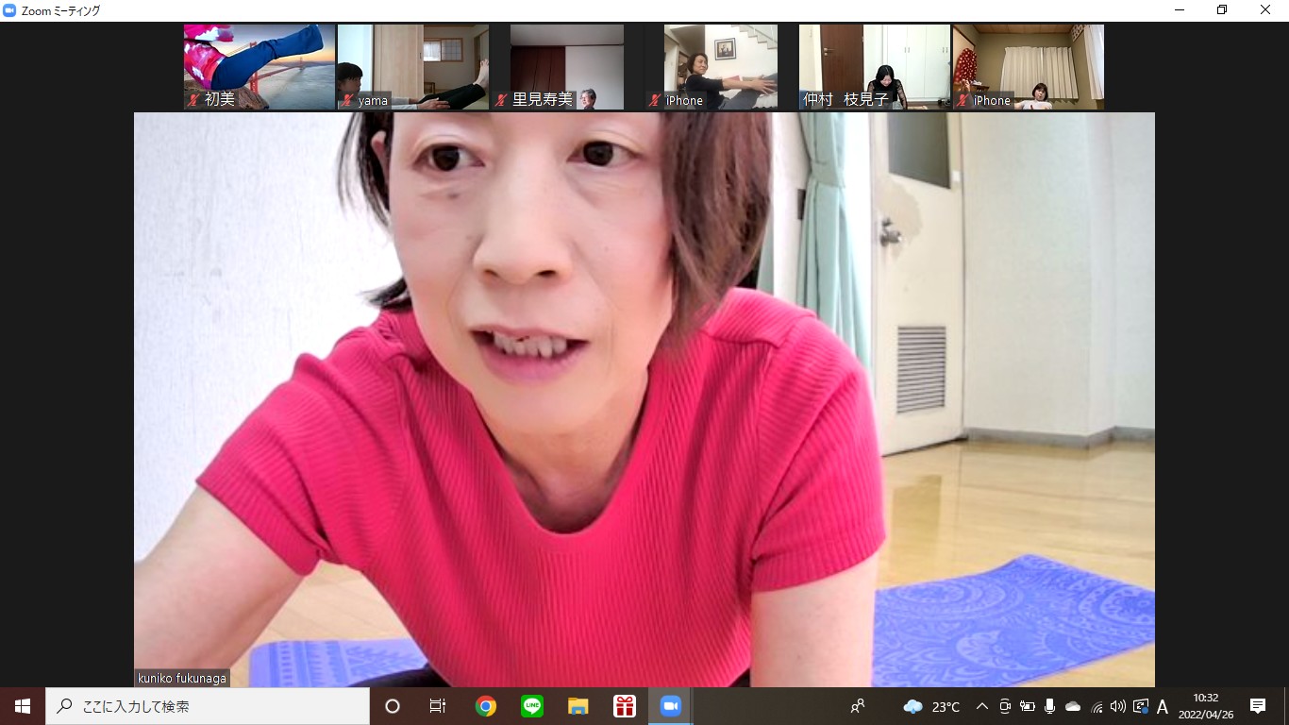Open File Explorer from the taskbar

578,706
